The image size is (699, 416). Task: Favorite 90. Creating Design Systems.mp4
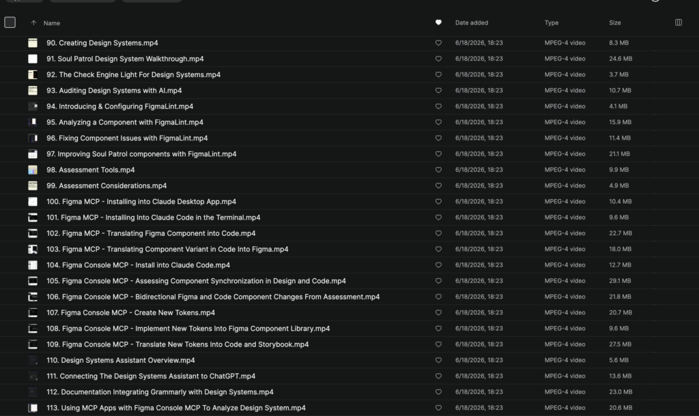(x=438, y=43)
